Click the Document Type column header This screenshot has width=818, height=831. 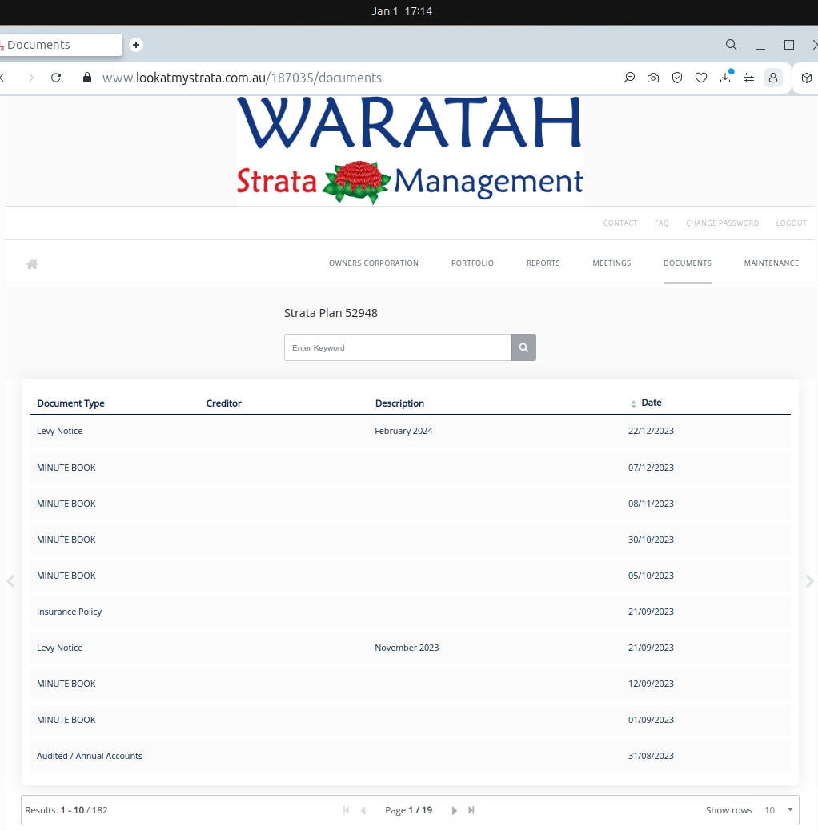pos(70,403)
